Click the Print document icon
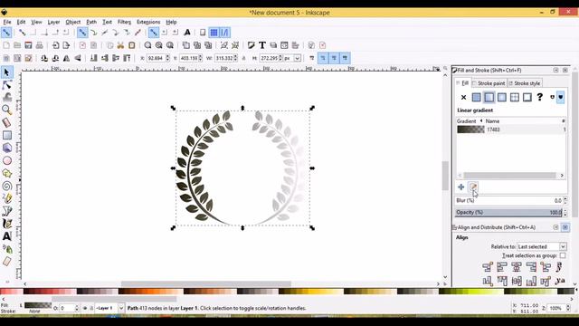The width and height of the screenshot is (579, 326). 39,45
